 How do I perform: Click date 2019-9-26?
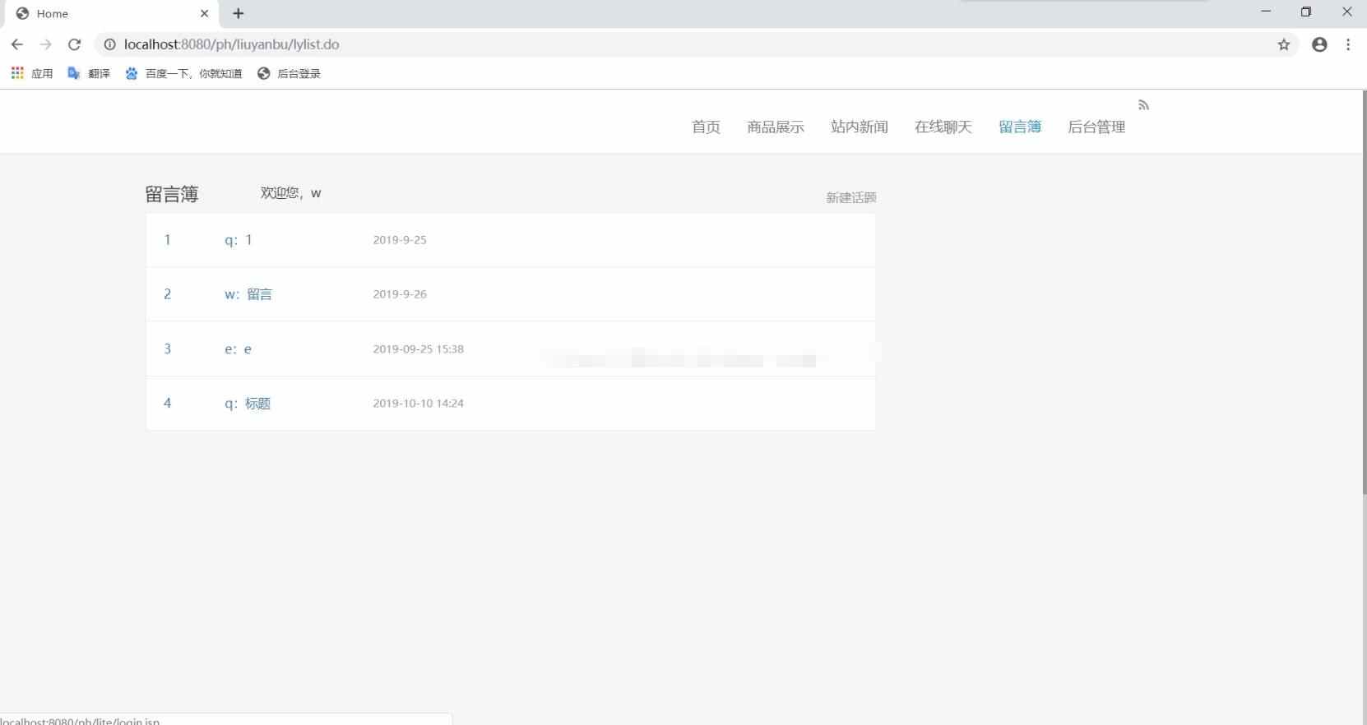(x=400, y=294)
